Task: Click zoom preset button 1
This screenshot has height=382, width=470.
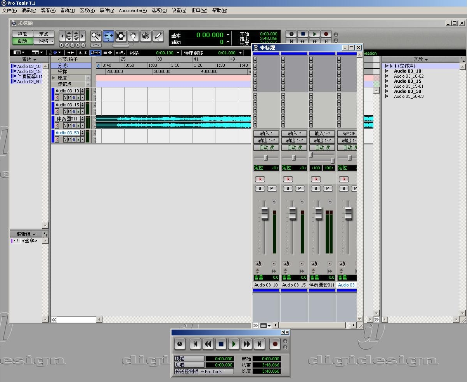Action: (x=62, y=45)
